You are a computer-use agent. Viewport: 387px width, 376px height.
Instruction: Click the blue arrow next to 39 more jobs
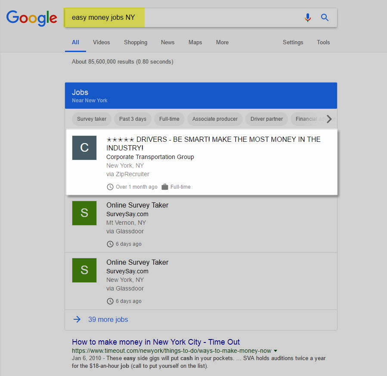(77, 319)
